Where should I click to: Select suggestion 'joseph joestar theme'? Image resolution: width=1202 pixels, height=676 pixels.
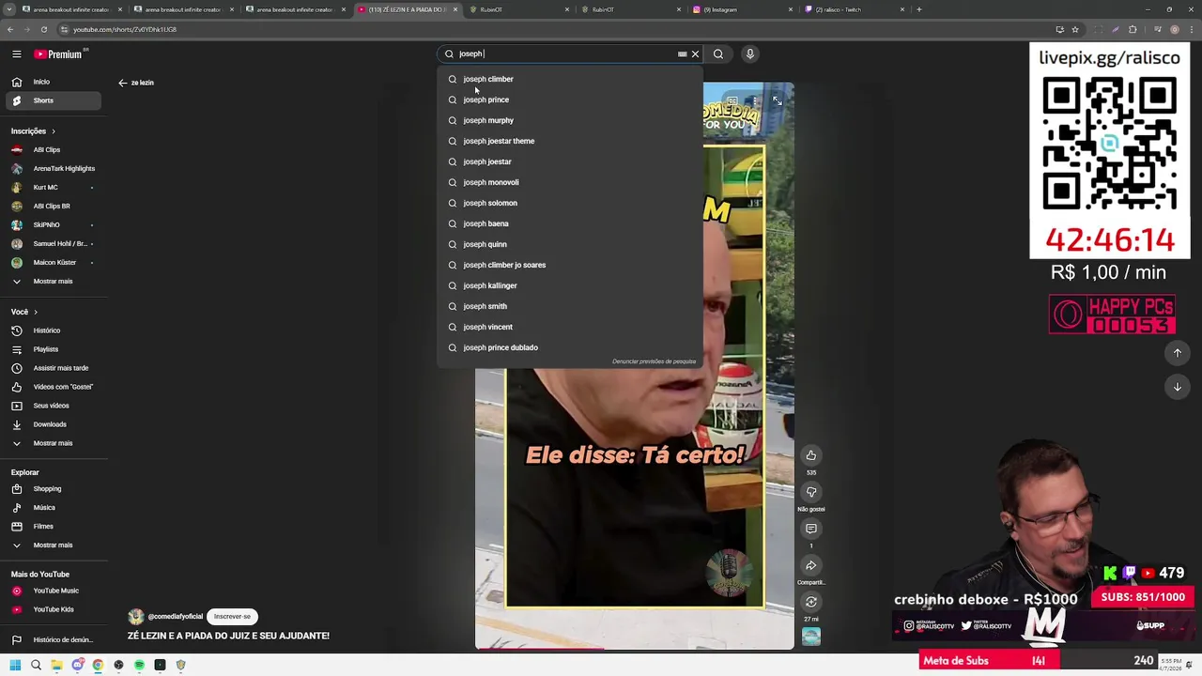click(x=570, y=141)
